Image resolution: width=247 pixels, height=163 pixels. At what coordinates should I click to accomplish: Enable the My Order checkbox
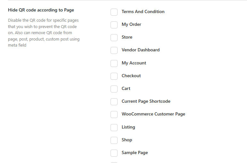pos(114,25)
